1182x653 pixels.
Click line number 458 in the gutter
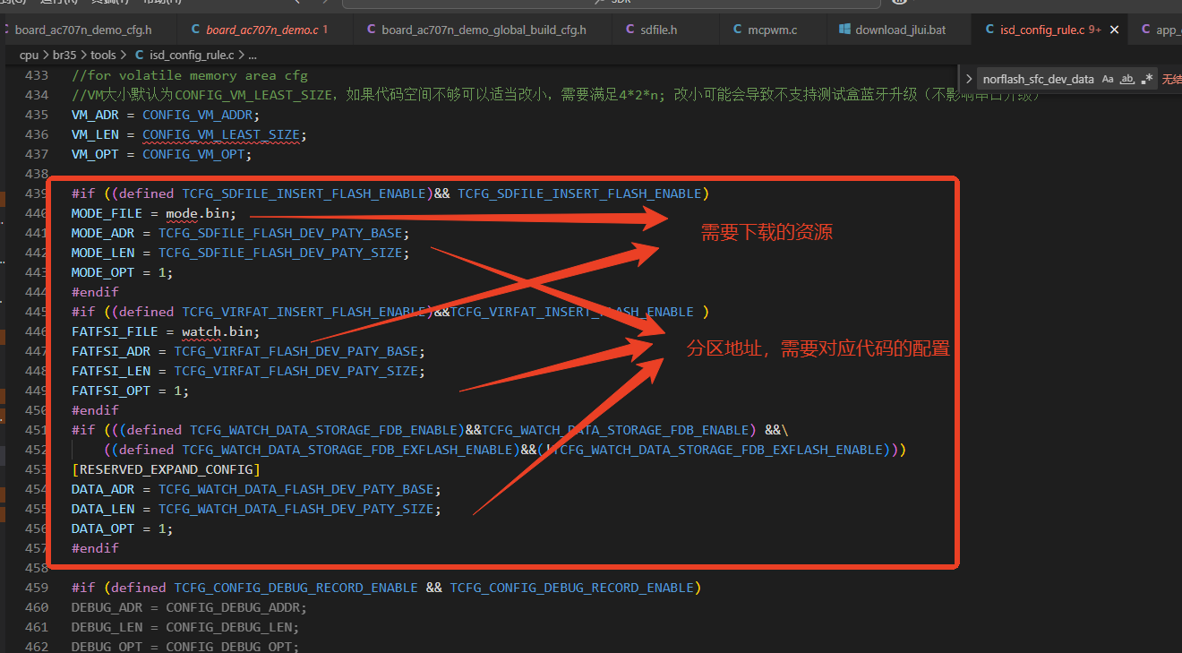[36, 568]
